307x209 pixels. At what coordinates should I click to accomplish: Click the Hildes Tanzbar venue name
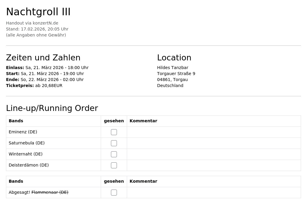(x=172, y=68)
